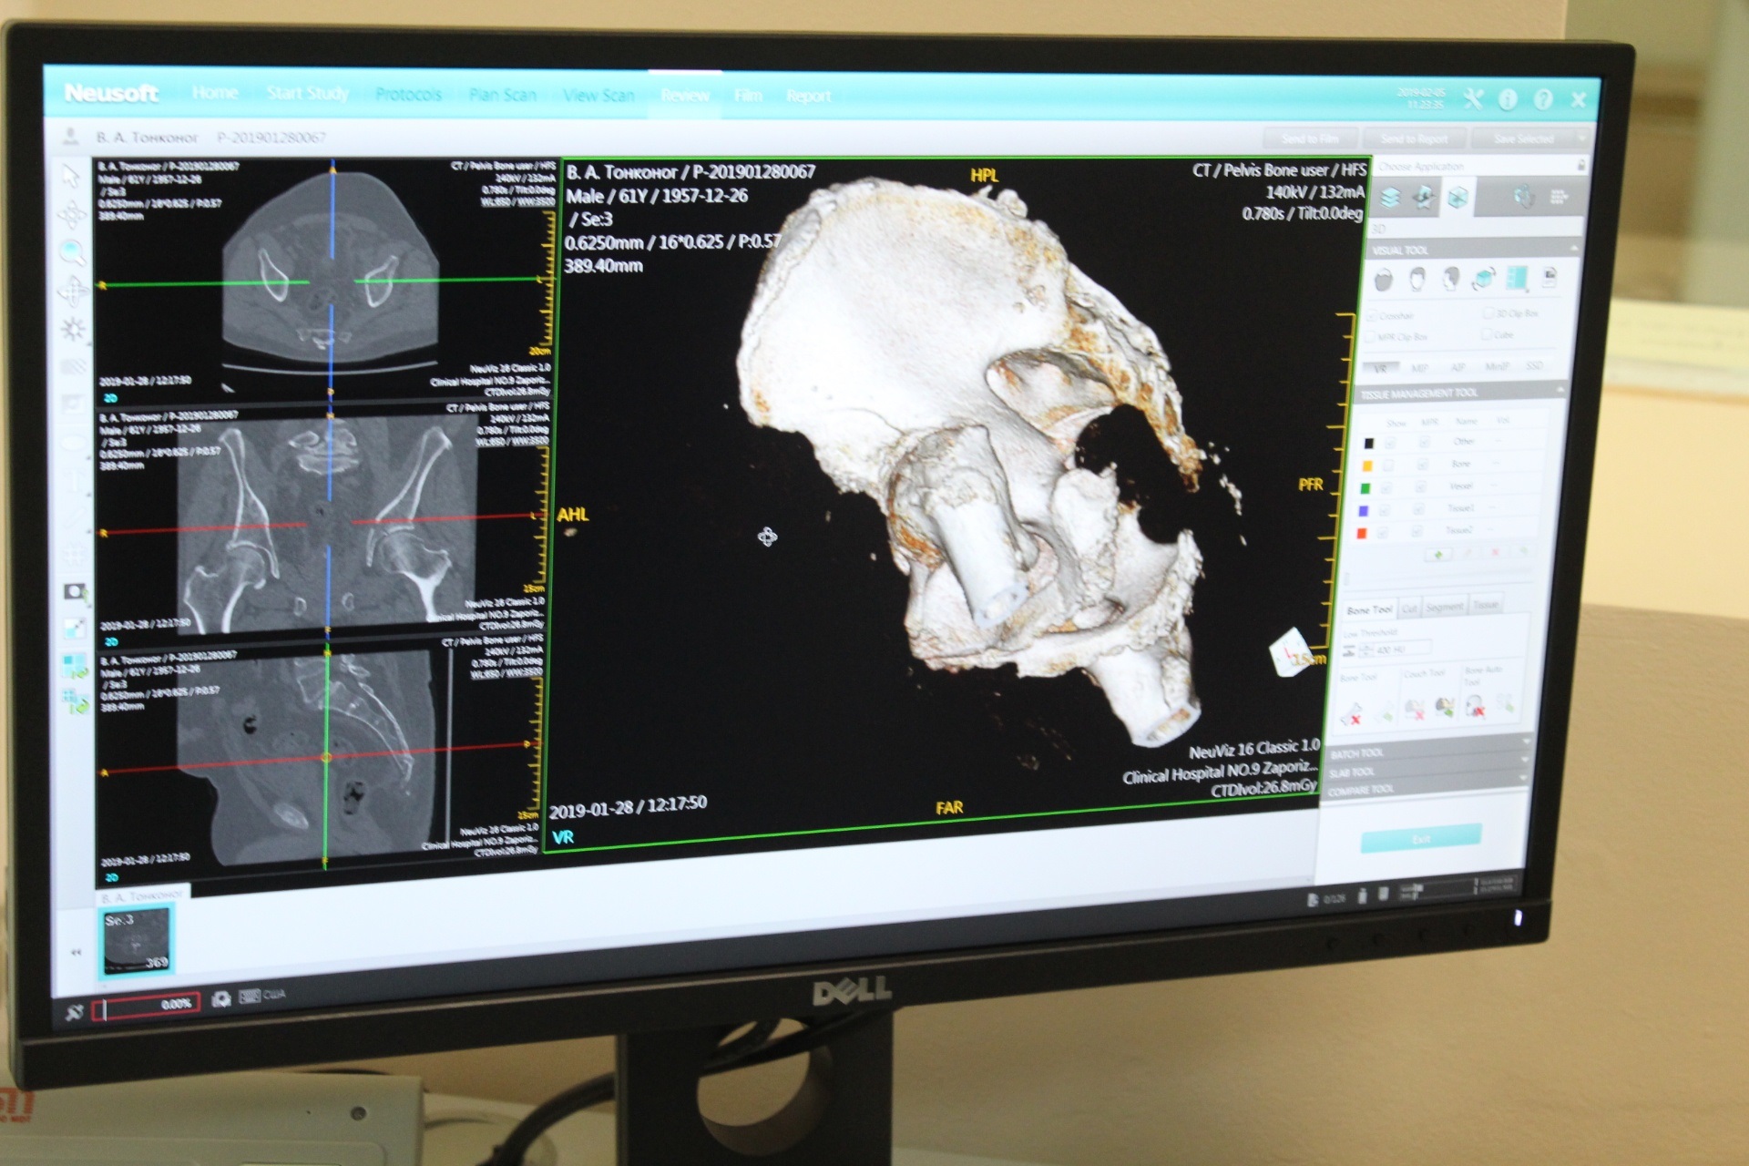Open the help question mark icon
This screenshot has height=1166, width=1749.
pos(1542,98)
